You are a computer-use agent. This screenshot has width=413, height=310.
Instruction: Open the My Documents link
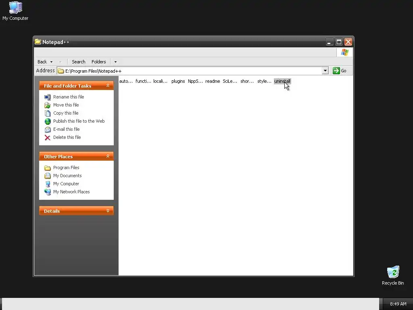click(x=67, y=176)
